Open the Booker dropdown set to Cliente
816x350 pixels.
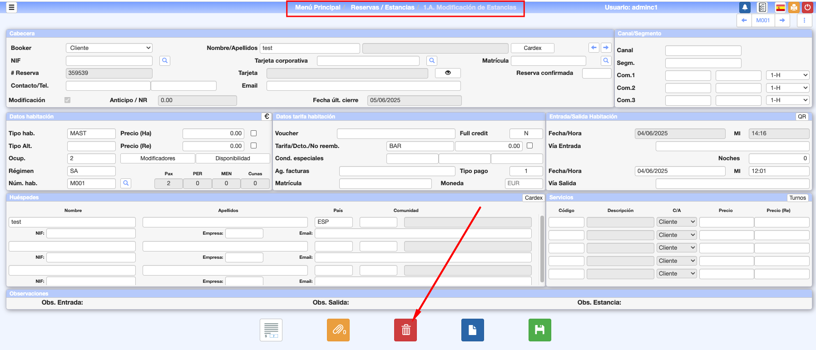click(109, 48)
